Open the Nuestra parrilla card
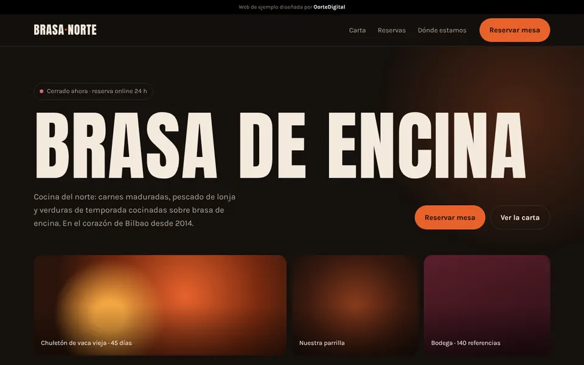The image size is (584, 365). point(355,305)
